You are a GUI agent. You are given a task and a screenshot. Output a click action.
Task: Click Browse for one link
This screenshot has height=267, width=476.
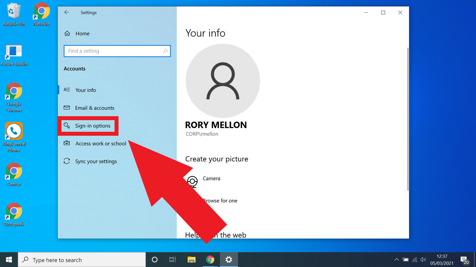[x=220, y=201]
